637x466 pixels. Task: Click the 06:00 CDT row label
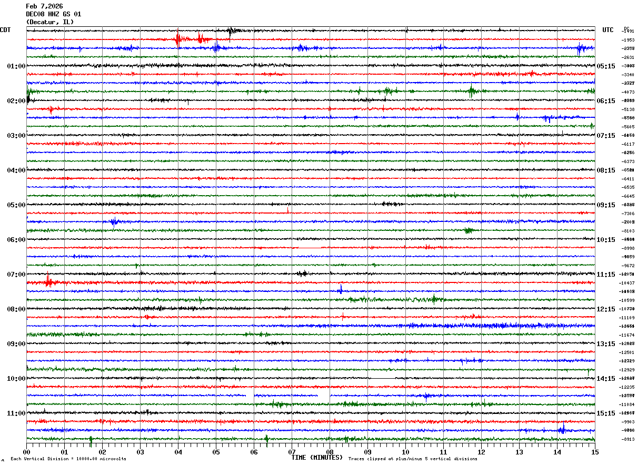pos(16,240)
